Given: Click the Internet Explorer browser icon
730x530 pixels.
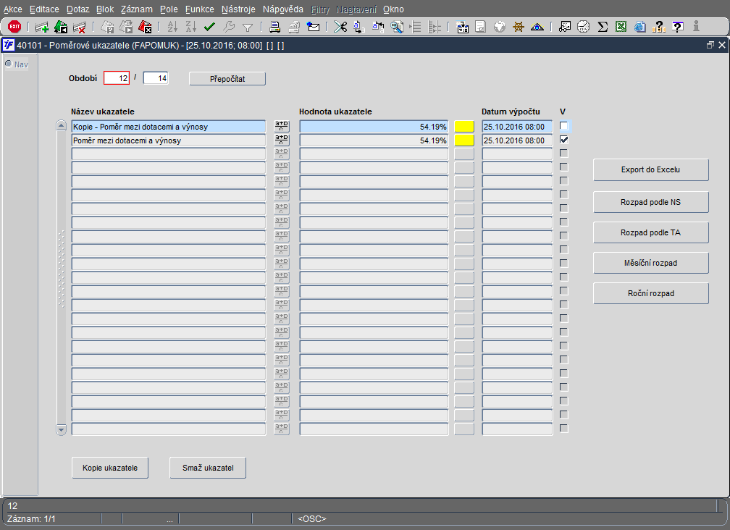Looking at the screenshot, I should click(x=640, y=27).
